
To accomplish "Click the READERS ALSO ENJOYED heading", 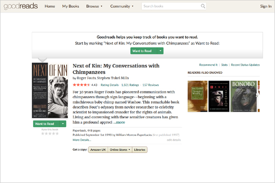I will click(x=205, y=72).
